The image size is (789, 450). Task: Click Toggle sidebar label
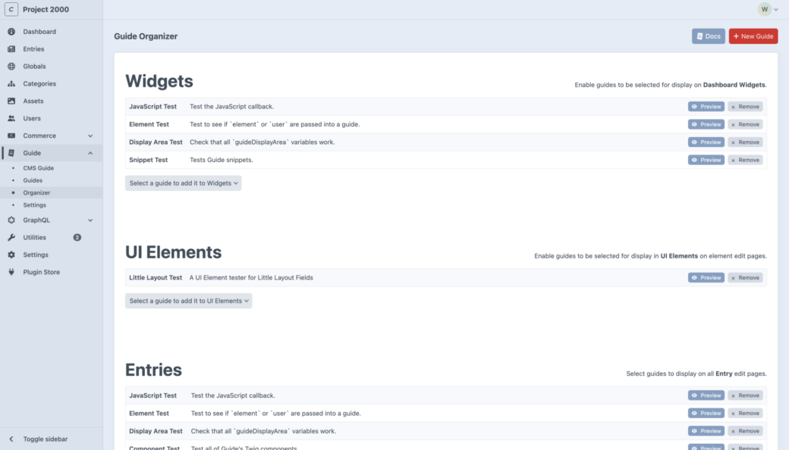[46, 439]
